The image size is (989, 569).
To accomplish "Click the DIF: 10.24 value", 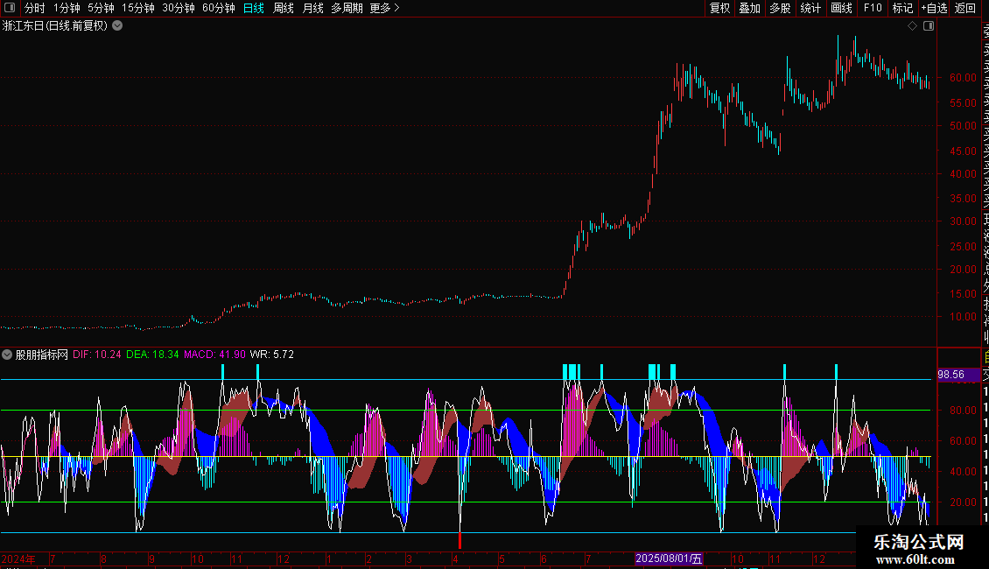I will [x=96, y=355].
